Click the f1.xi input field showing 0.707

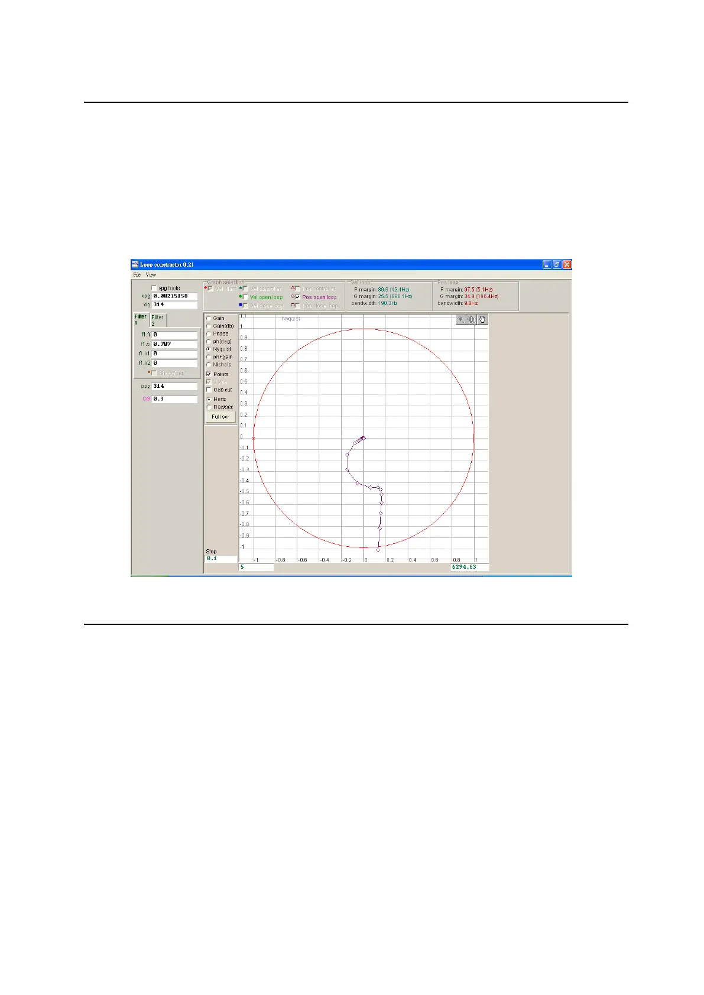coord(174,344)
